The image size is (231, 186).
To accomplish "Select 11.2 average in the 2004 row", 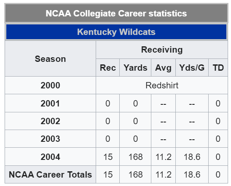I will coord(163,157).
